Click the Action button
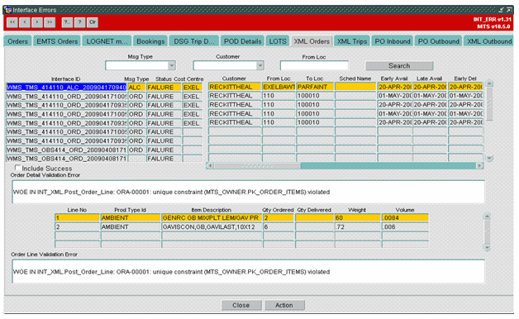Image resolution: width=519 pixels, height=319 pixels. point(284,305)
